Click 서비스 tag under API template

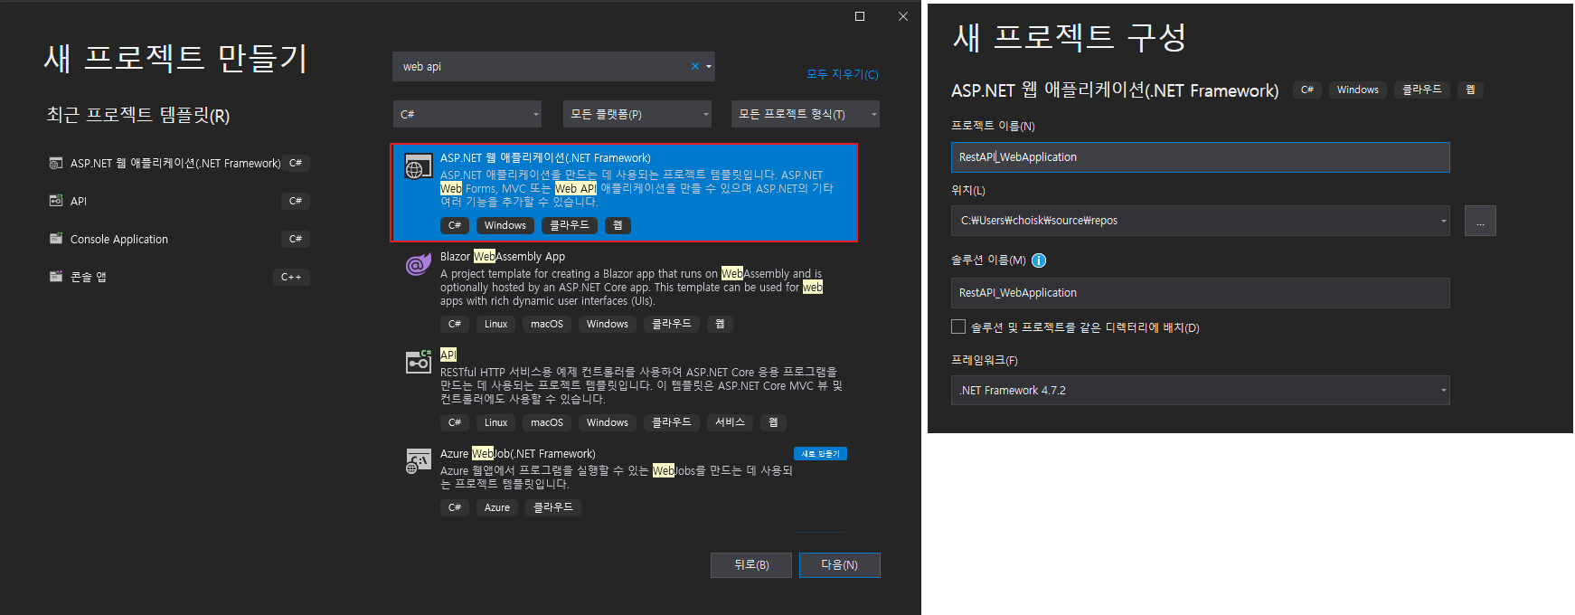(730, 422)
